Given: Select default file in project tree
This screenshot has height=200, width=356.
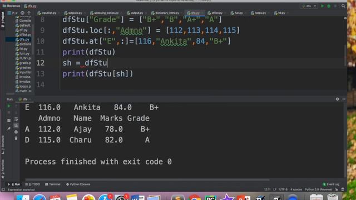Looking at the screenshot, I should [23, 25].
